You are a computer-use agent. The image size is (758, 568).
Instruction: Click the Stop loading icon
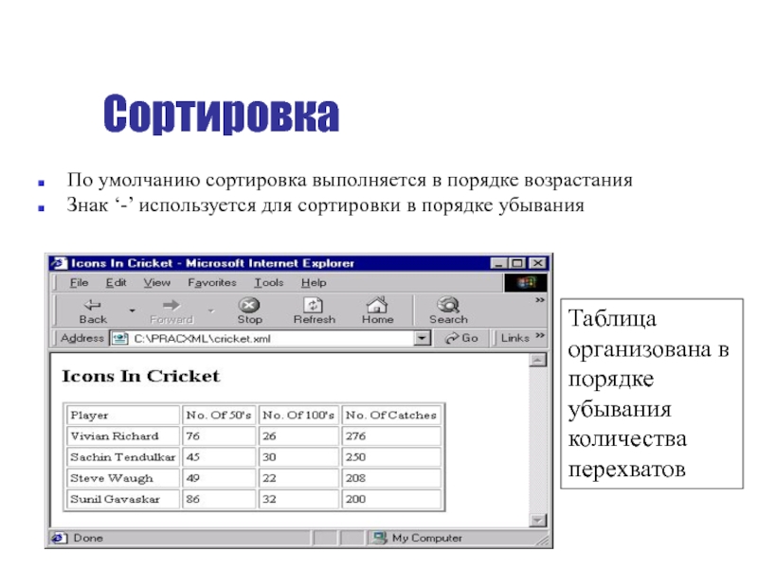(x=249, y=305)
